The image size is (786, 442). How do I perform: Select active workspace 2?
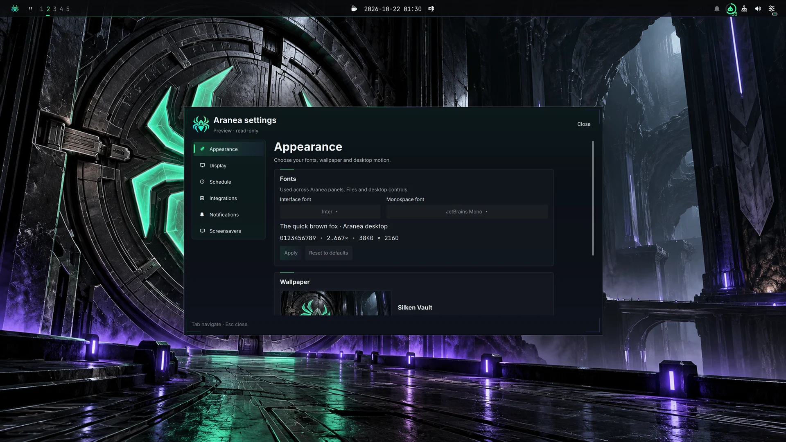pos(48,9)
